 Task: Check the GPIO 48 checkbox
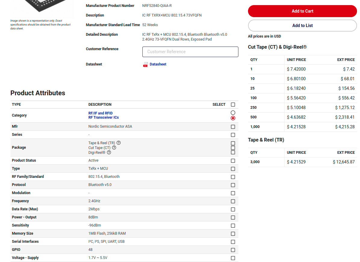tap(233, 250)
